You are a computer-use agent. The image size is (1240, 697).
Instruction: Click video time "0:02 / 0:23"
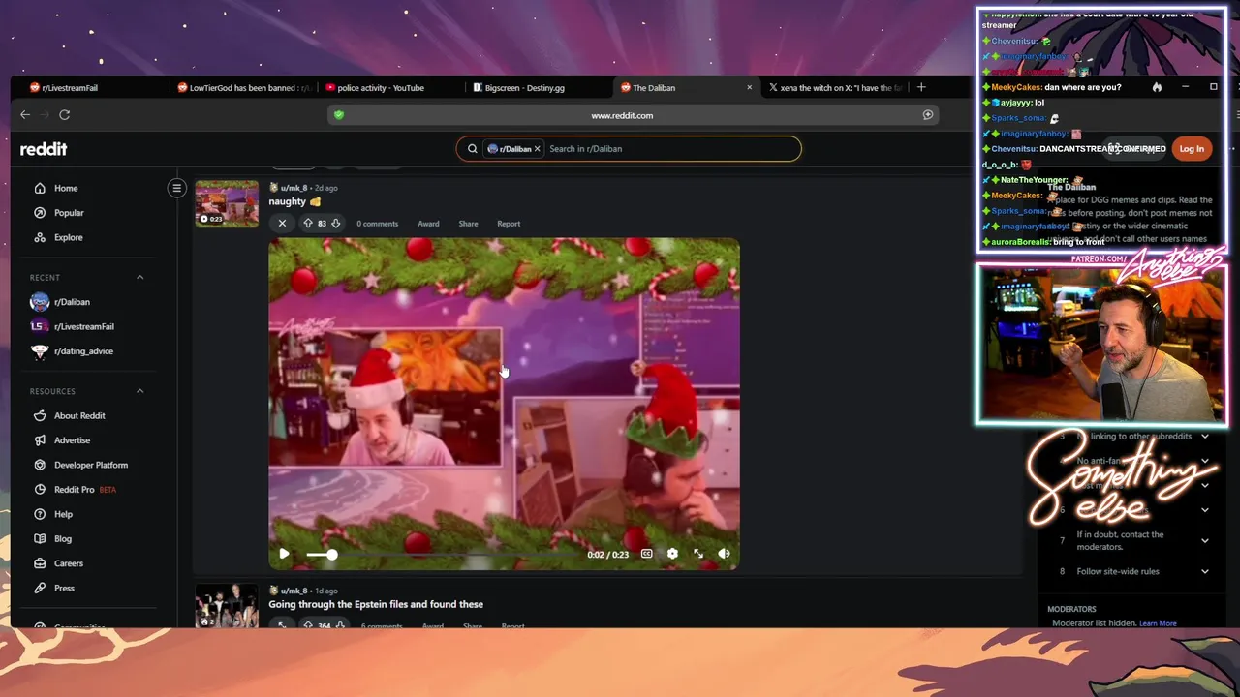pyautogui.click(x=607, y=555)
